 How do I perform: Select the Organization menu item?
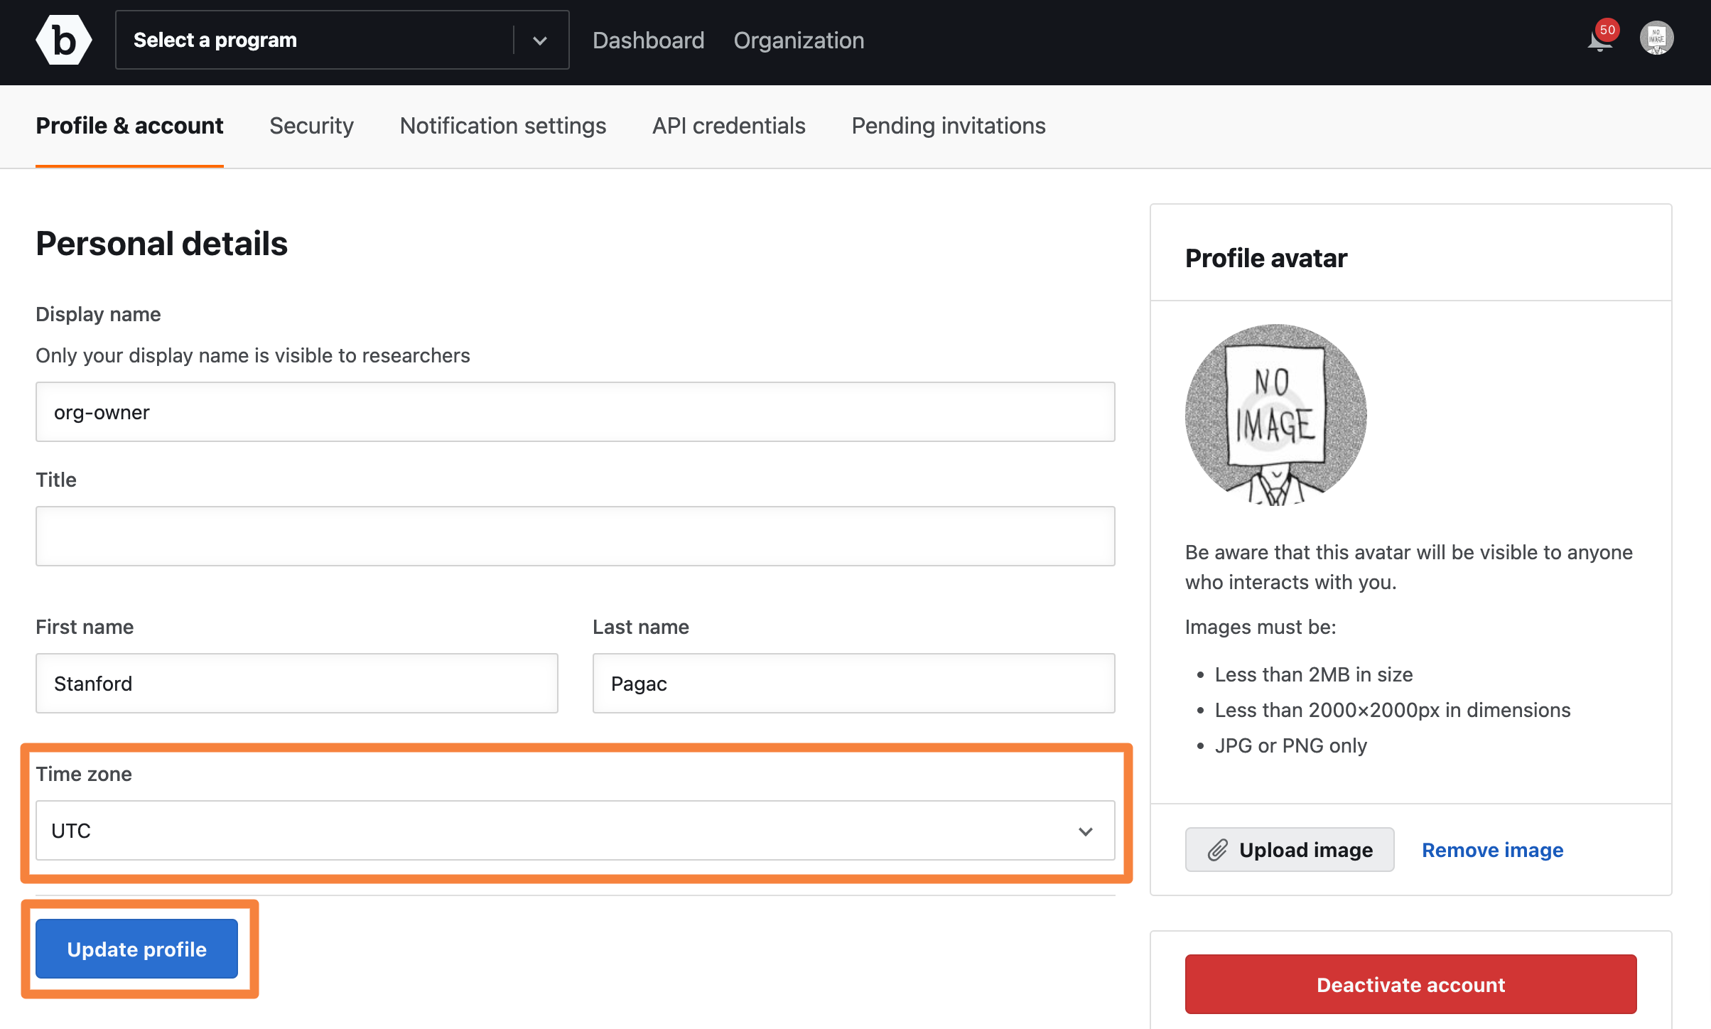(x=798, y=39)
